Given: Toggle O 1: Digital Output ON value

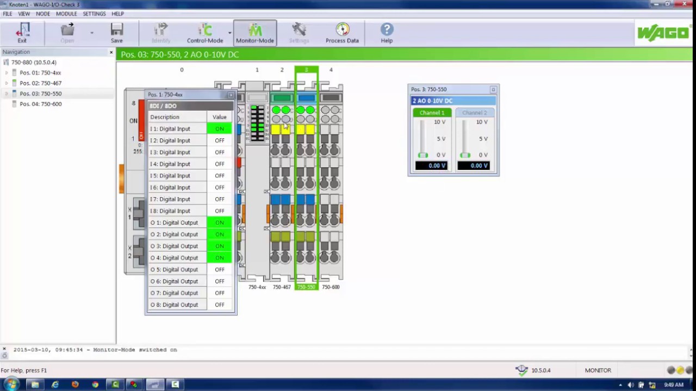Looking at the screenshot, I should click(220, 223).
